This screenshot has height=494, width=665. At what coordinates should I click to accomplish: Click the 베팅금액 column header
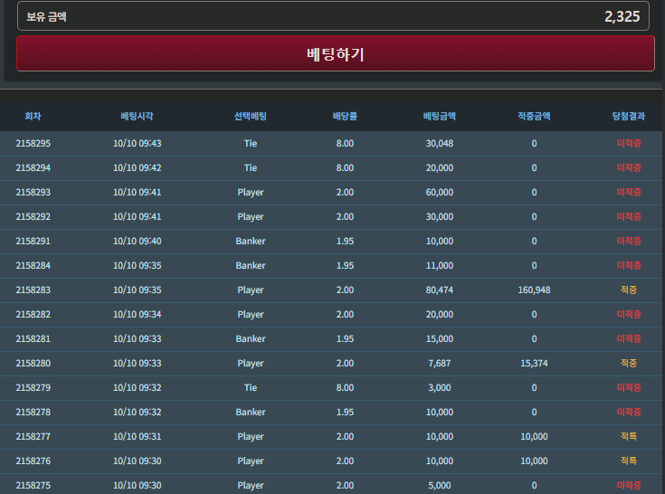440,116
